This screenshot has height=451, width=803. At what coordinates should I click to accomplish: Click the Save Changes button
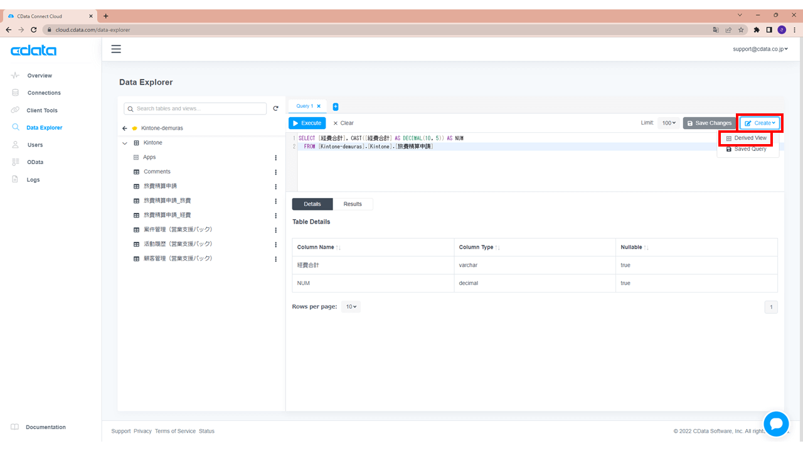(710, 123)
